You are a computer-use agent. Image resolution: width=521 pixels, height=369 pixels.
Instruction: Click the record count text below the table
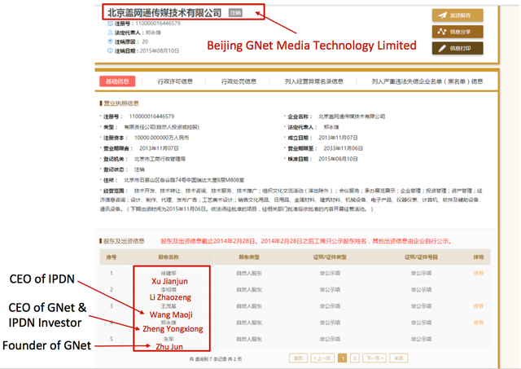(x=216, y=359)
